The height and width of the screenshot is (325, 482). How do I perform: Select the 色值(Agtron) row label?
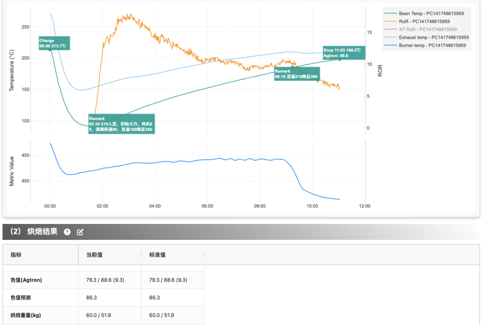[26, 280]
